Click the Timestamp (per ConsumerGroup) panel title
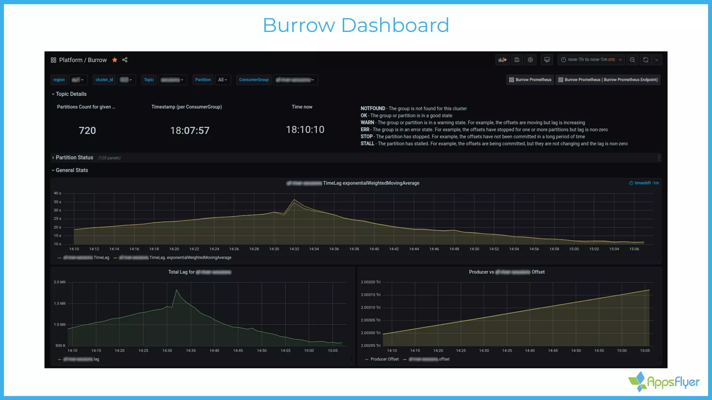Screen dimensions: 712x400 click(x=187, y=107)
